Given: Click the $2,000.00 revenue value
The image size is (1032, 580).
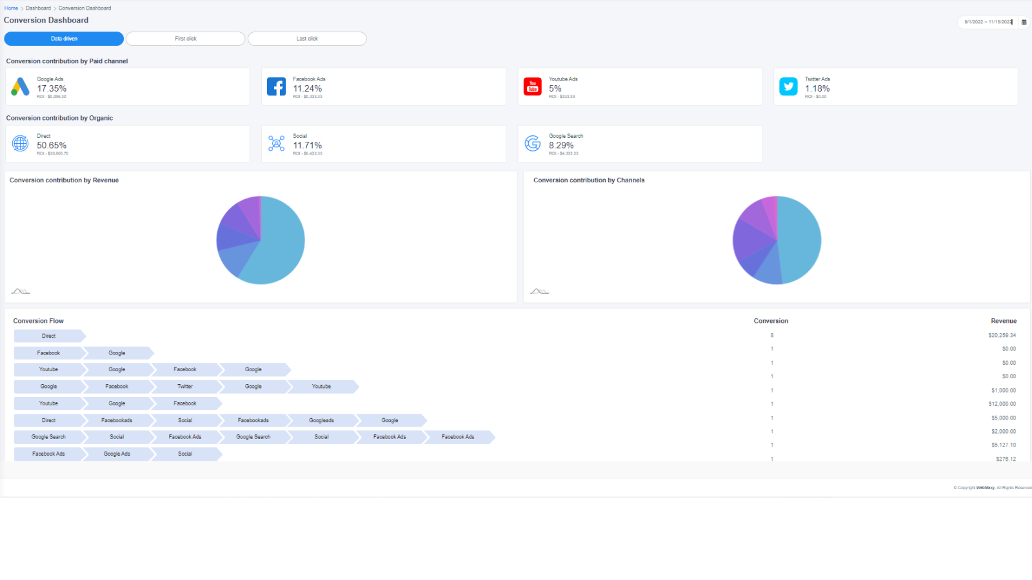Looking at the screenshot, I should click(x=1004, y=431).
